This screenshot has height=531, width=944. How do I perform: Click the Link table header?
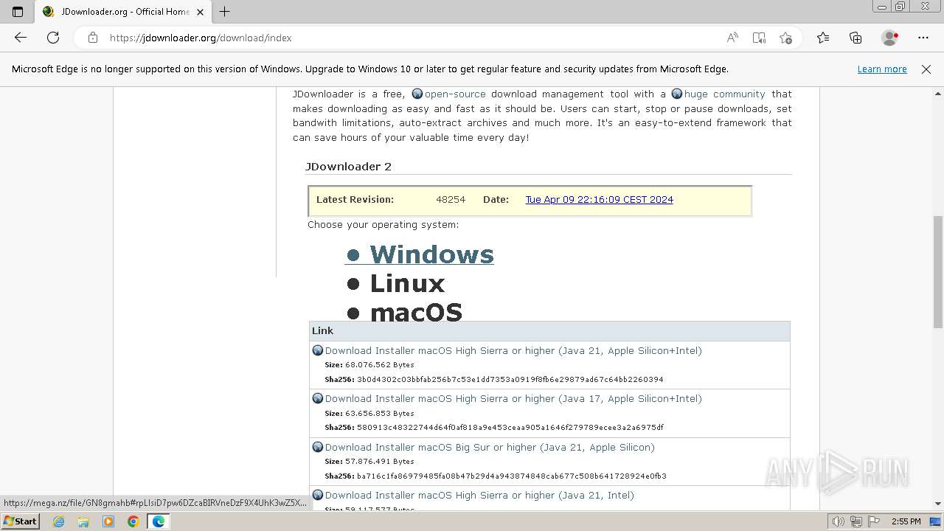549,331
